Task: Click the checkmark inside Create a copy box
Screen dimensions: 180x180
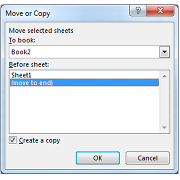Action: pyautogui.click(x=12, y=140)
